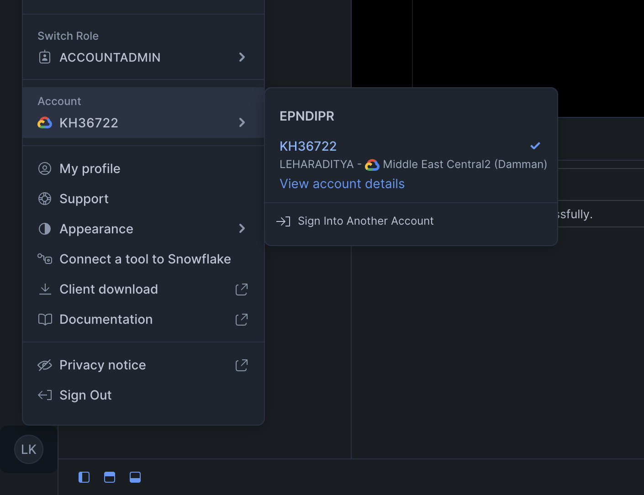The height and width of the screenshot is (495, 644).
Task: Click the download arrow icon
Action: click(45, 289)
